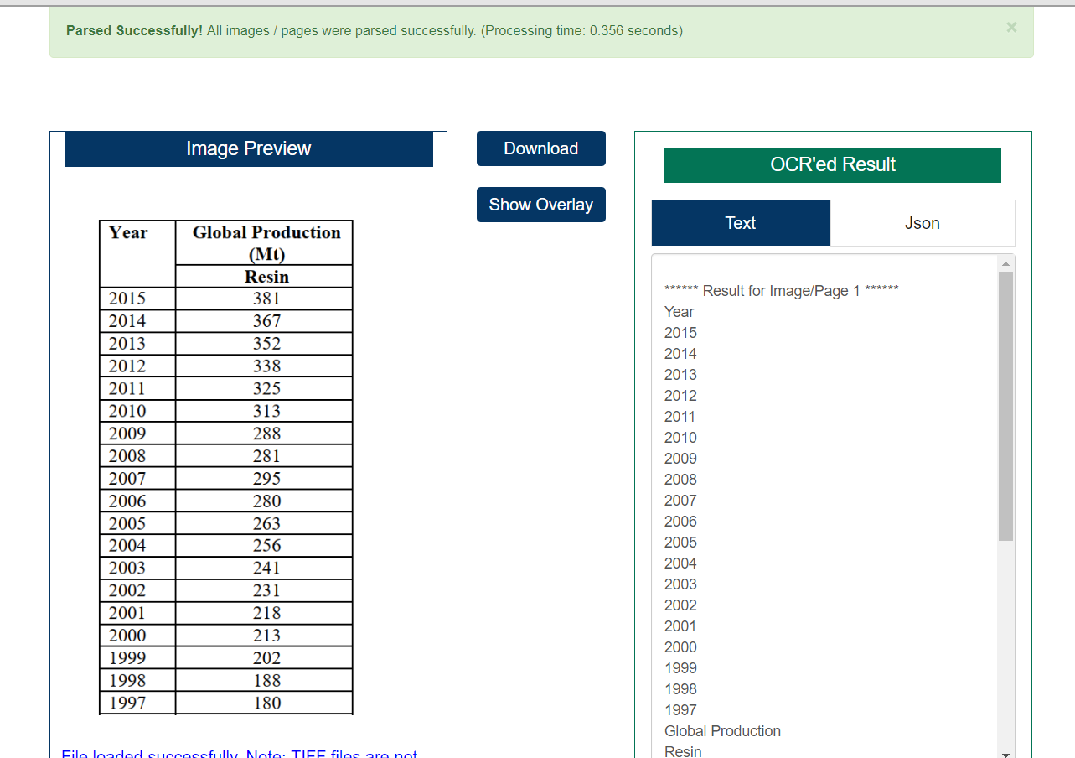
Task: Click '1997' in the OCR result text
Action: coord(680,710)
